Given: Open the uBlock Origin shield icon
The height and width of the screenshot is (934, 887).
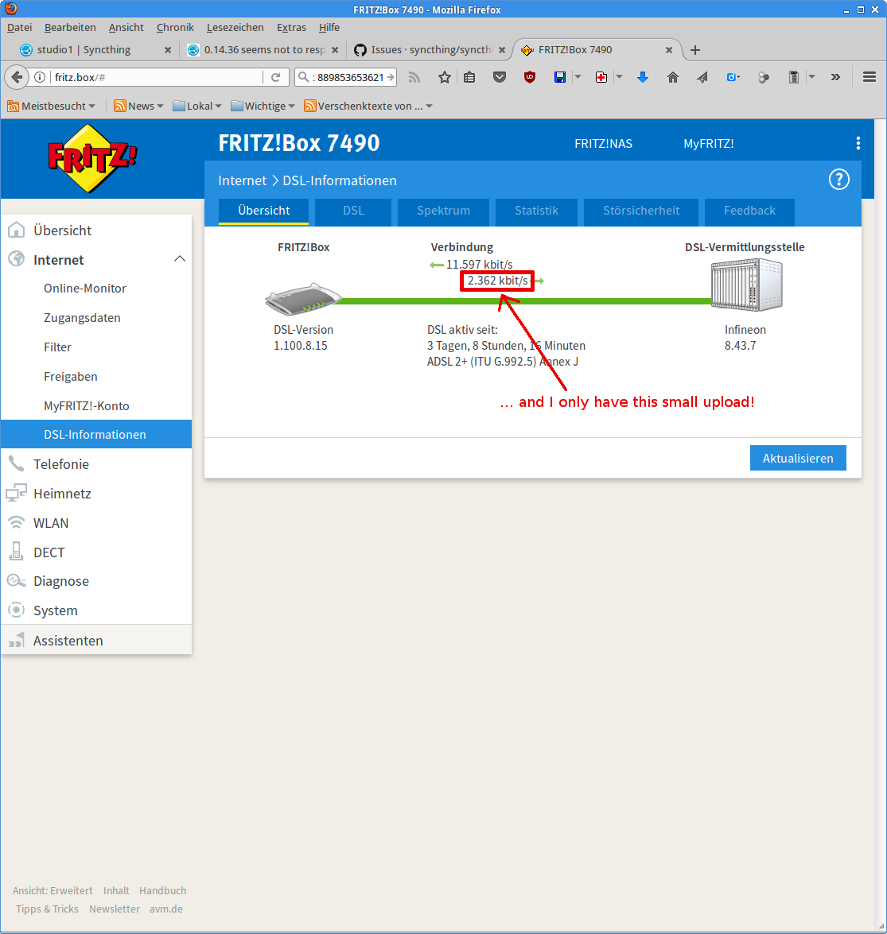Looking at the screenshot, I should [x=529, y=77].
